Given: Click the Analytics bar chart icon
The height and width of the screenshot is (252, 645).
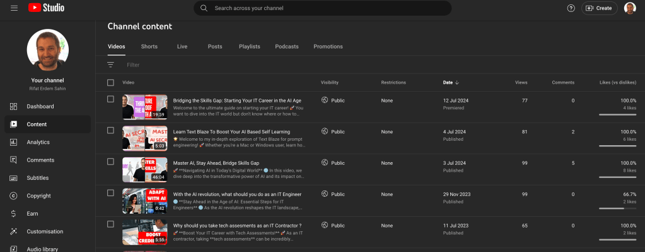Looking at the screenshot, I should (x=14, y=142).
